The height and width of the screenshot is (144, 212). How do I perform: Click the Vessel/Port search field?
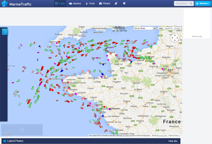coord(181,4)
